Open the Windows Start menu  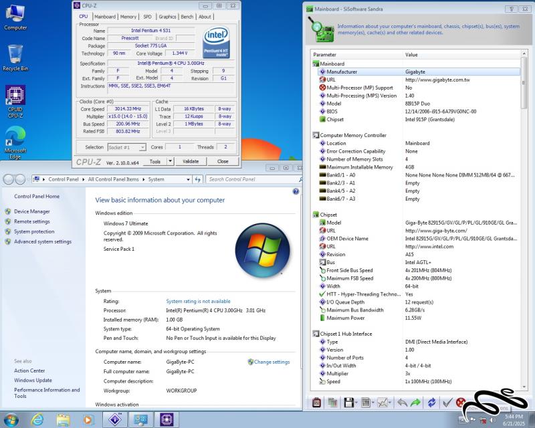coord(11,419)
